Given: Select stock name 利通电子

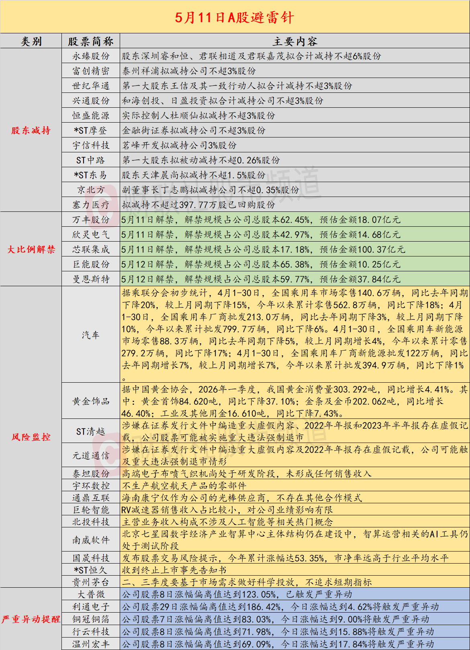Looking at the screenshot, I should (91, 607).
